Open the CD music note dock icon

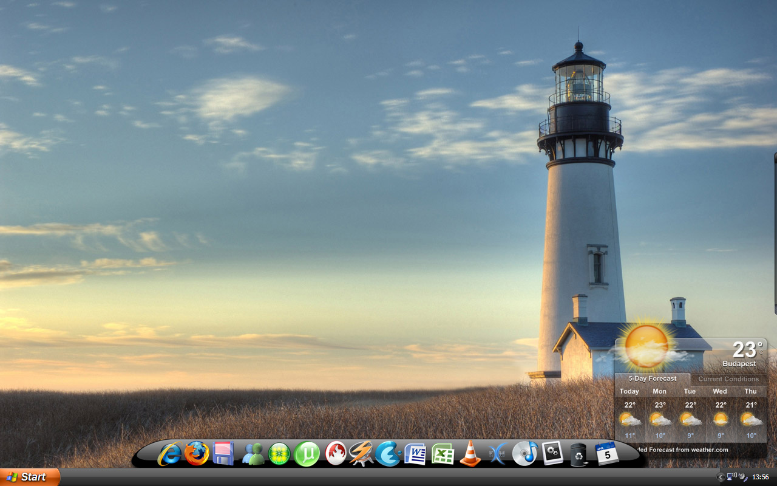coord(524,453)
